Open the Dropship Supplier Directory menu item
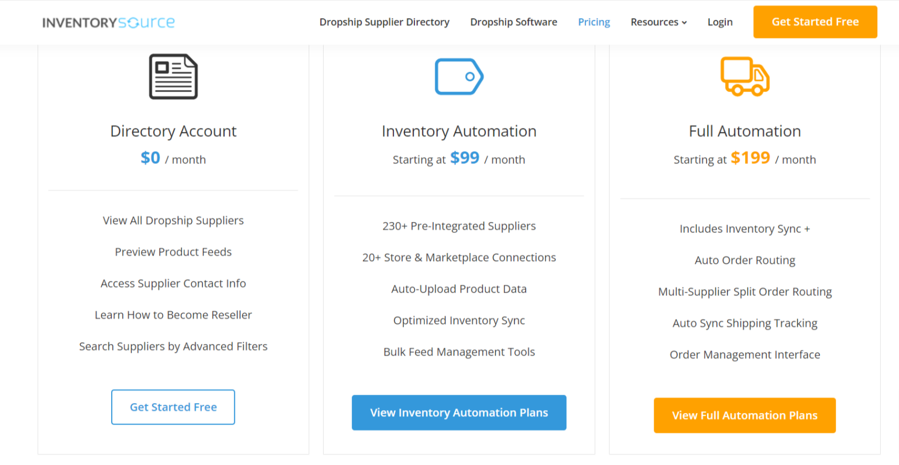This screenshot has width=899, height=465. tap(384, 22)
